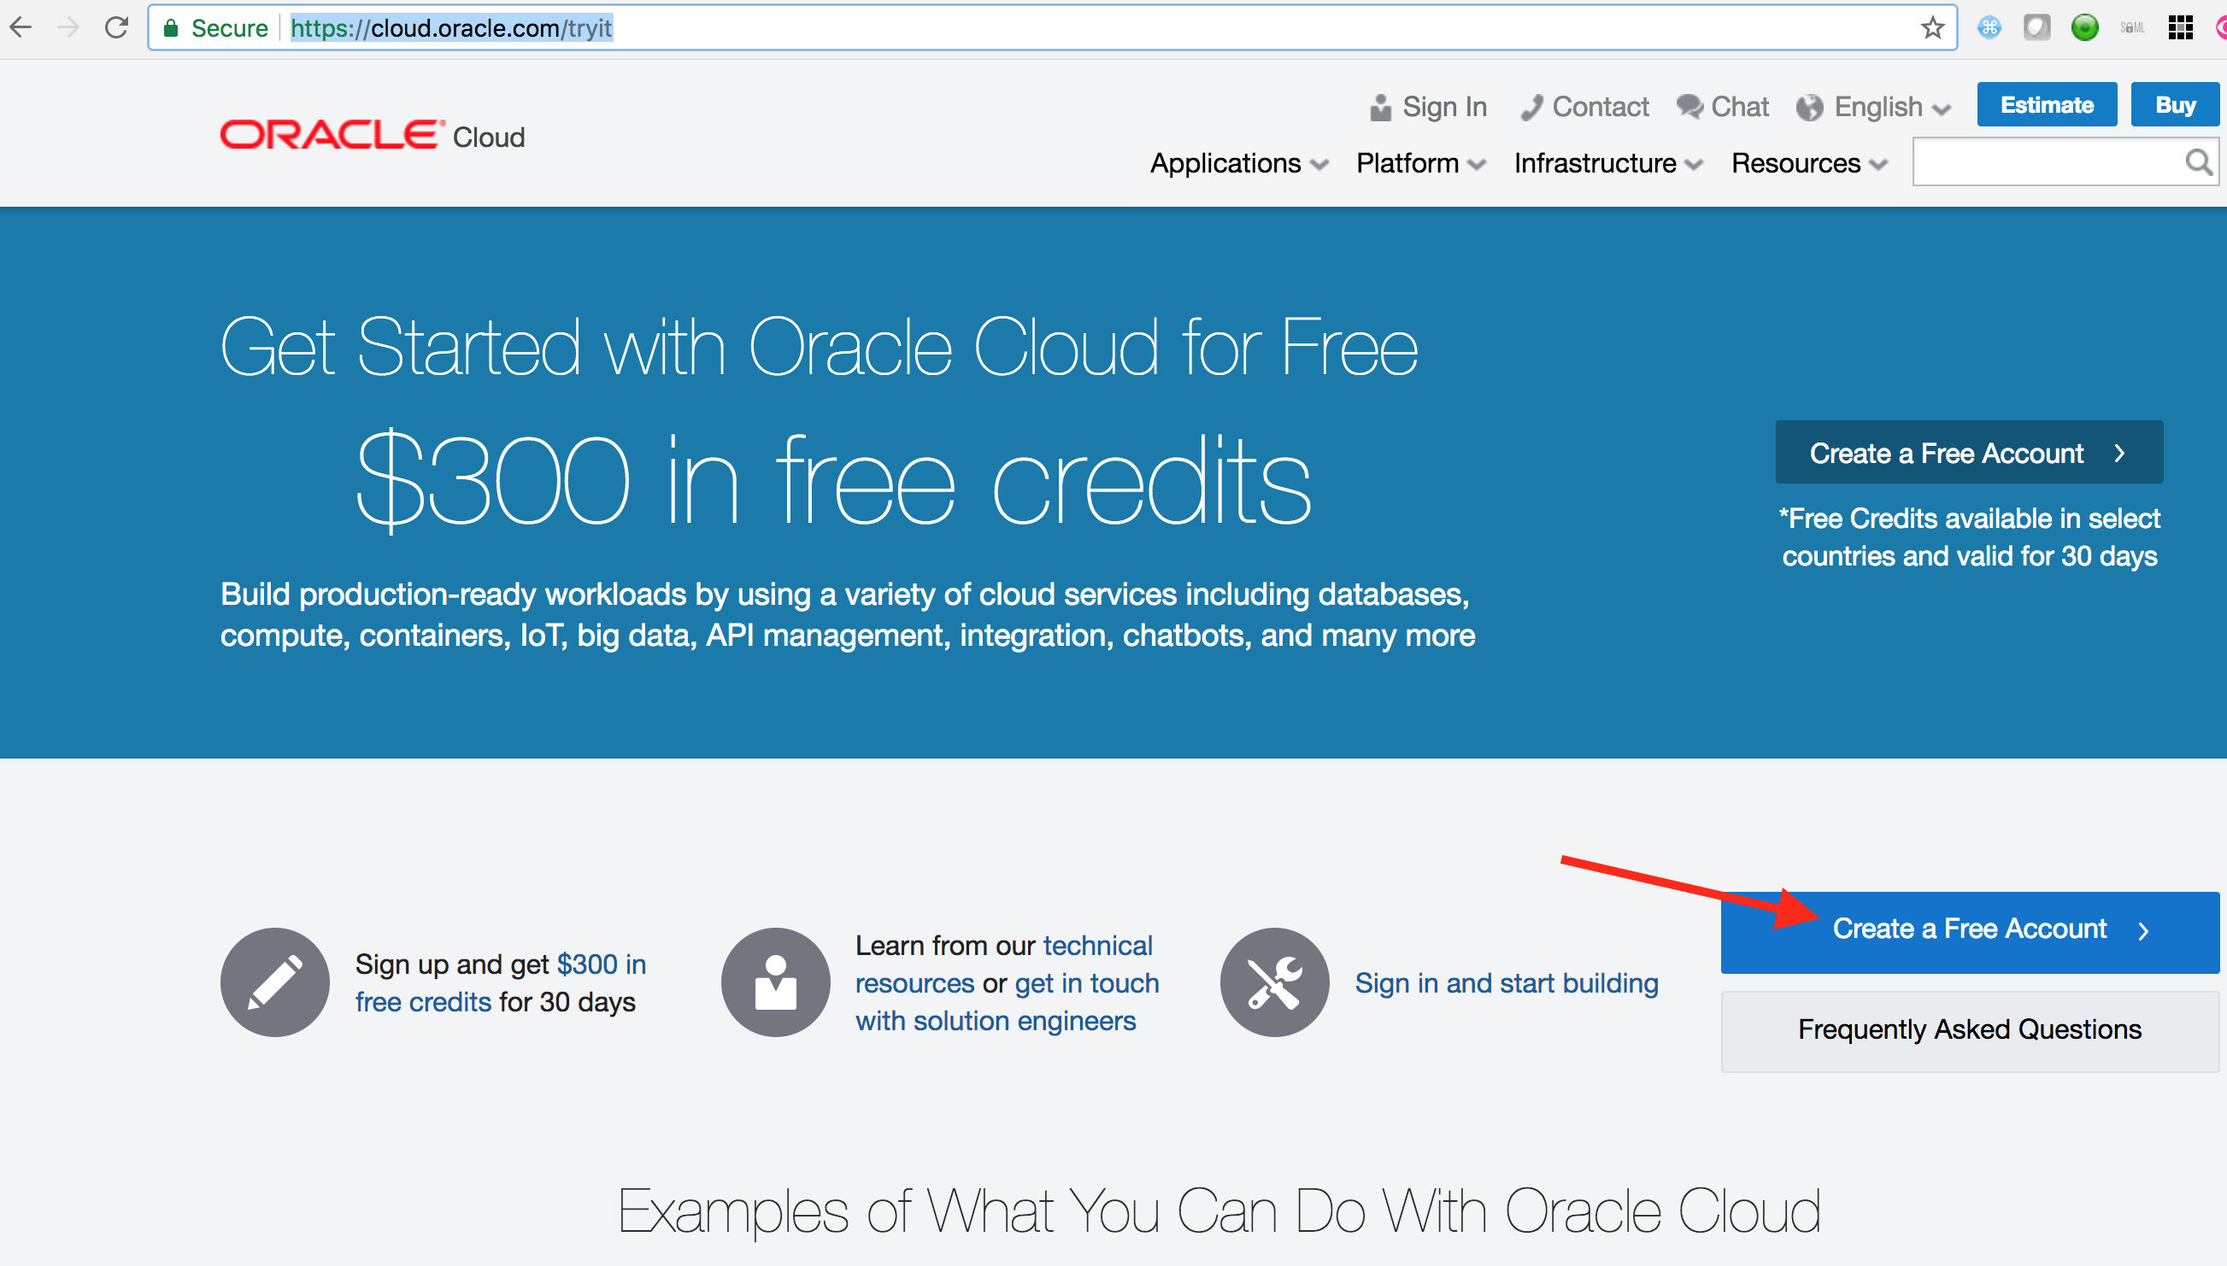Open the Chat link
Screen dimensions: 2227x1266
[1739, 107]
